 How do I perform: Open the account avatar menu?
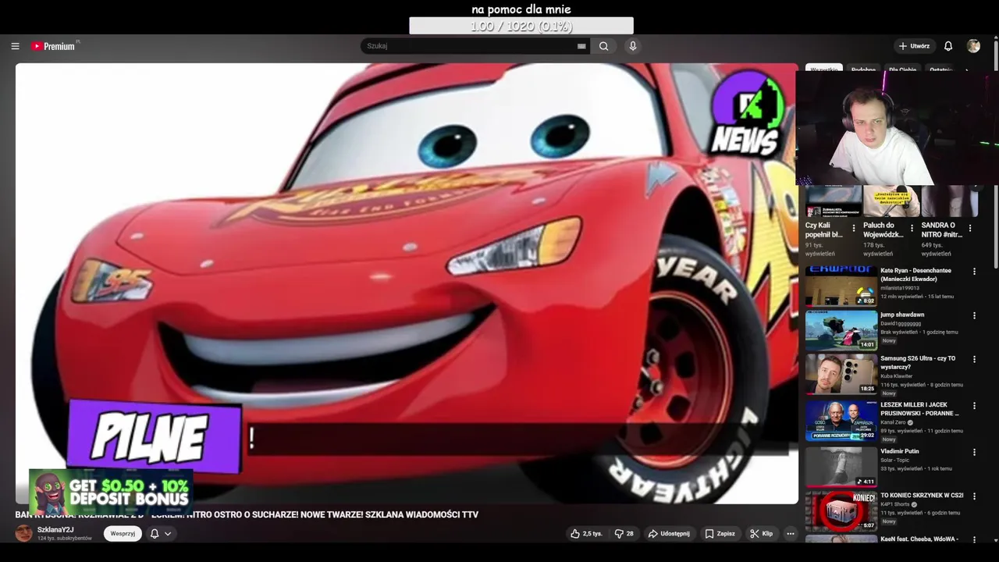(973, 46)
